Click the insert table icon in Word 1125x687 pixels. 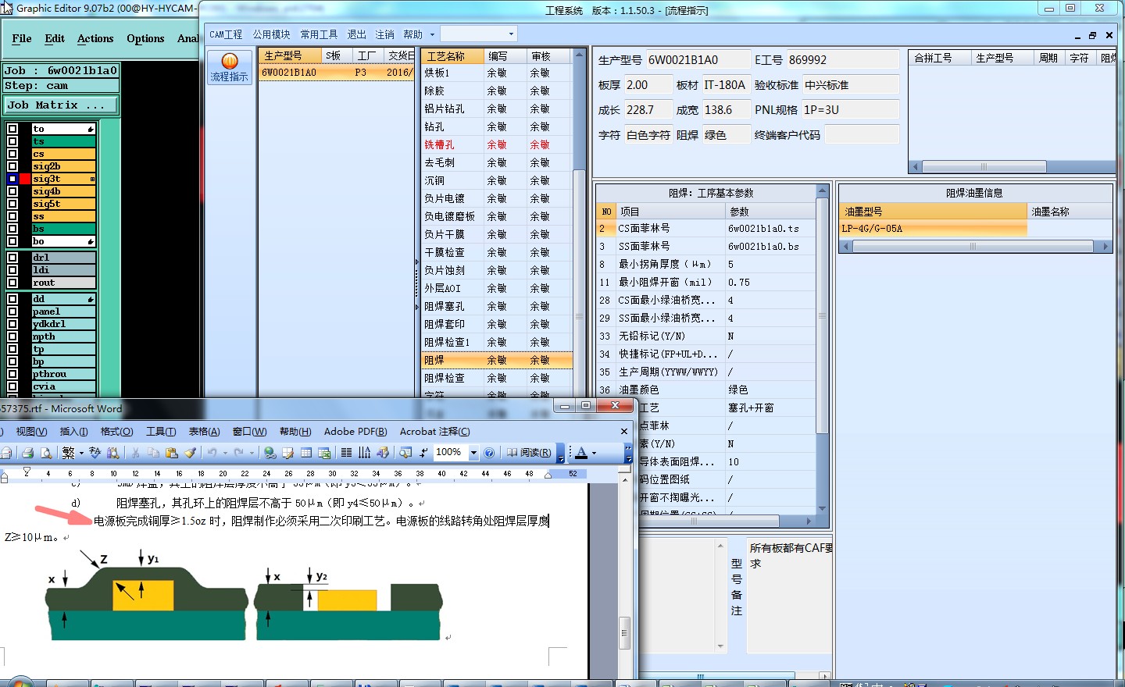pos(305,453)
